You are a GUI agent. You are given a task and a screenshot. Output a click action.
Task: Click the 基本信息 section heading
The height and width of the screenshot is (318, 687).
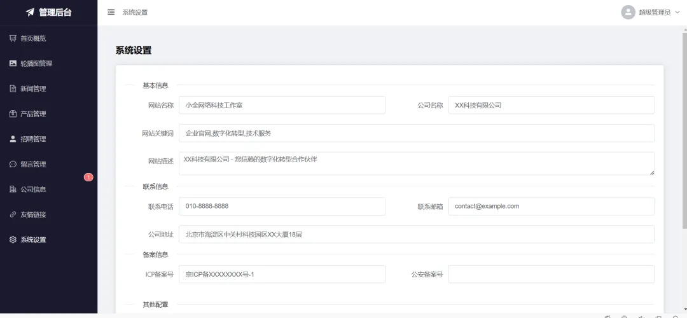click(156, 85)
